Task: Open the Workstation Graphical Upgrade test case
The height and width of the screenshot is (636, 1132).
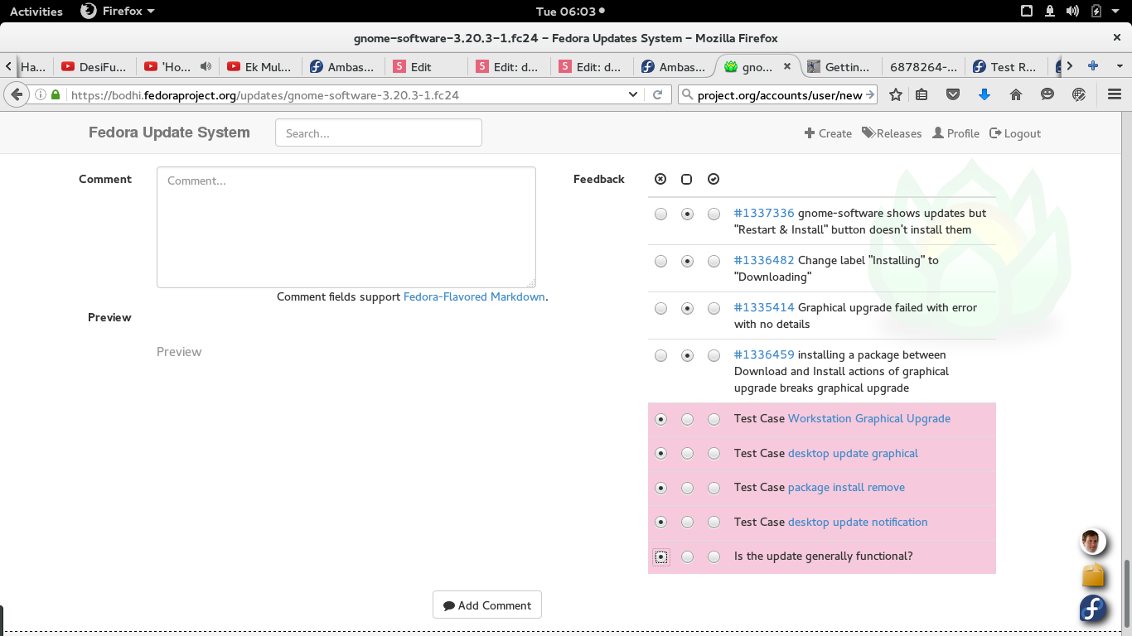Action: tap(869, 419)
